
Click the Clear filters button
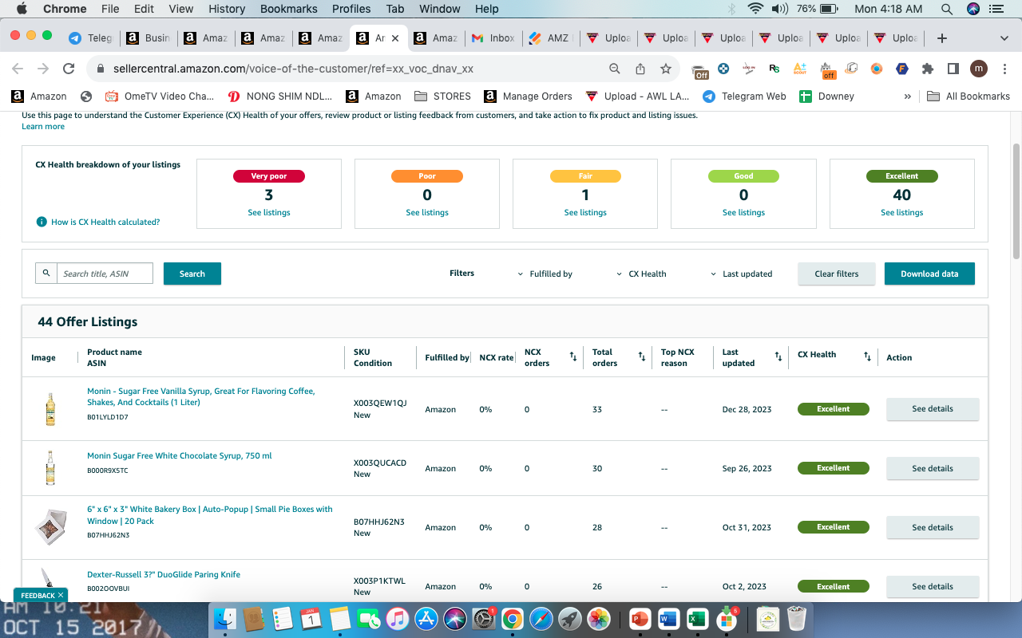click(837, 274)
